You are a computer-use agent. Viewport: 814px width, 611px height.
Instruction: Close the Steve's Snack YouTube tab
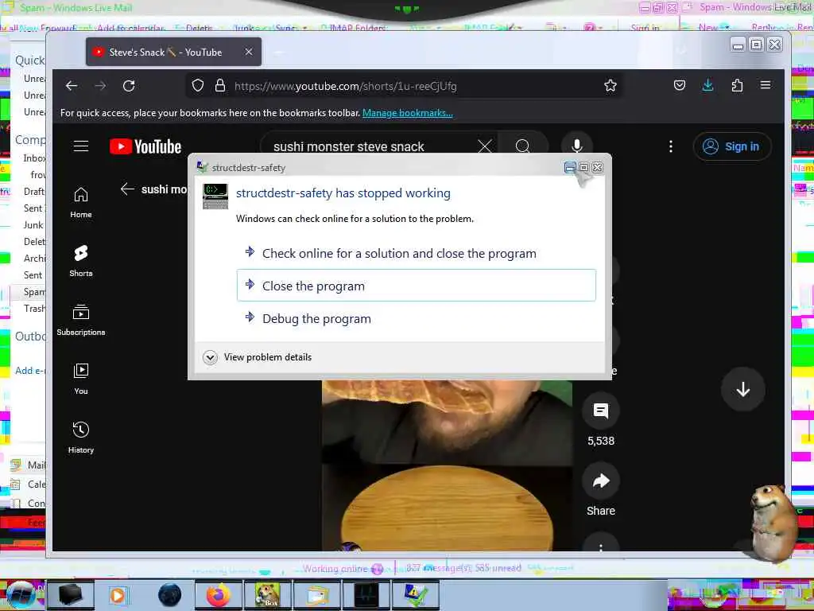click(249, 52)
